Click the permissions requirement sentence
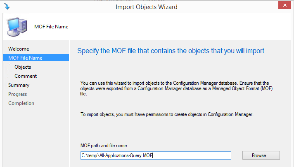Viewport: 294px width, 167px height. point(167,114)
